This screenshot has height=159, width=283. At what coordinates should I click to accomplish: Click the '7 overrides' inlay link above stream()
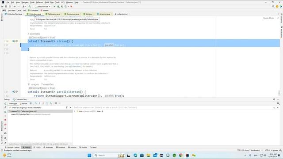pos(34,34)
